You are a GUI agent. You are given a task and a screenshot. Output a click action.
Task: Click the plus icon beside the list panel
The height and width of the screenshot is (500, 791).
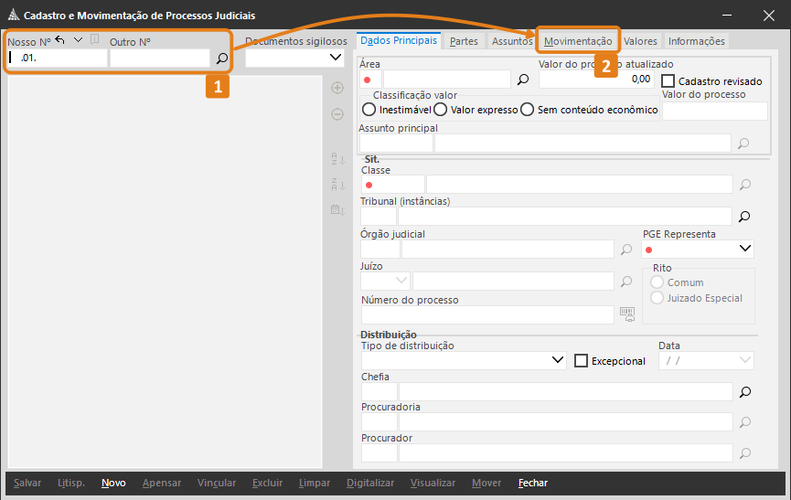coord(337,88)
